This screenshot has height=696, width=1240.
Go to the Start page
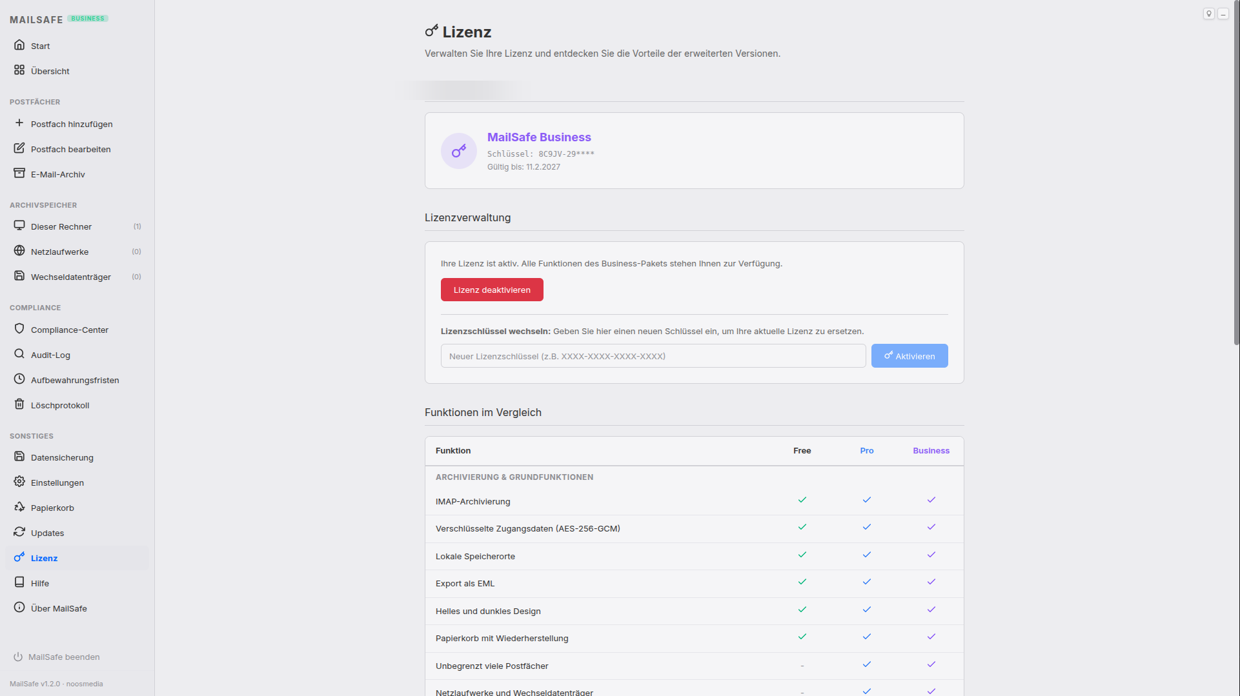coord(40,45)
